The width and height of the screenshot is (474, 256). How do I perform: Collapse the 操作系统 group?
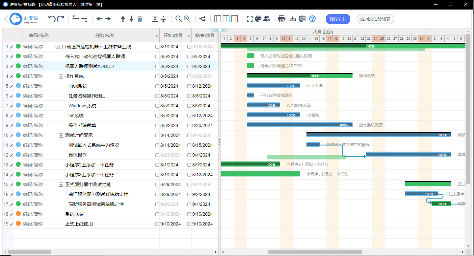click(x=61, y=76)
